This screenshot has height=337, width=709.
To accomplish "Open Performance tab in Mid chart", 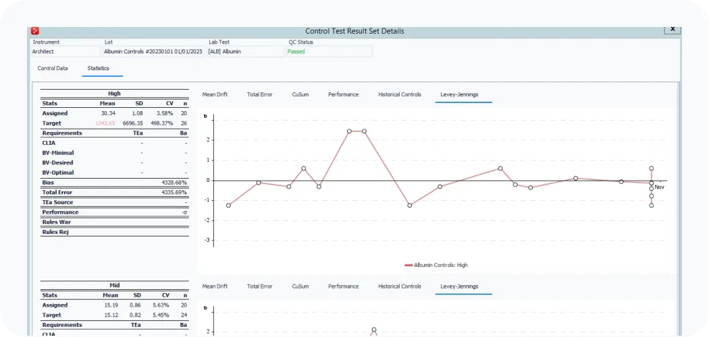I will pyautogui.click(x=343, y=286).
